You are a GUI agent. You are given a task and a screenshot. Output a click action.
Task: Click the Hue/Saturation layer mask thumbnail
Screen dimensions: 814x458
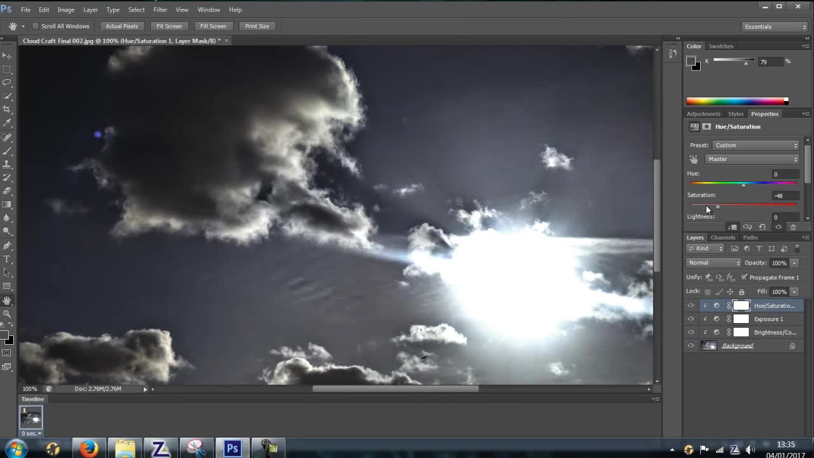tap(742, 305)
